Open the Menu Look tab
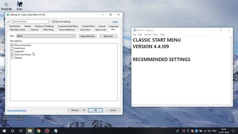The image size is (238, 134). (x=101, y=30)
